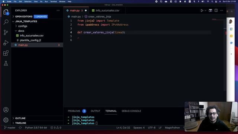The height and width of the screenshot is (134, 238).
Task: Collapse the docs folder
Action: pos(37,31)
